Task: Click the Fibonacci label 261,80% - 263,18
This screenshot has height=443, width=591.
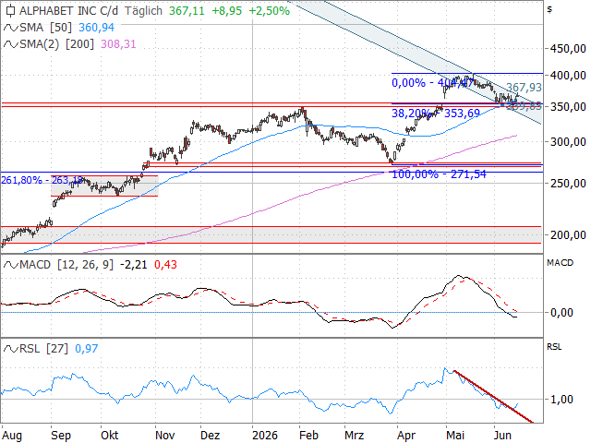Action: tap(42, 180)
